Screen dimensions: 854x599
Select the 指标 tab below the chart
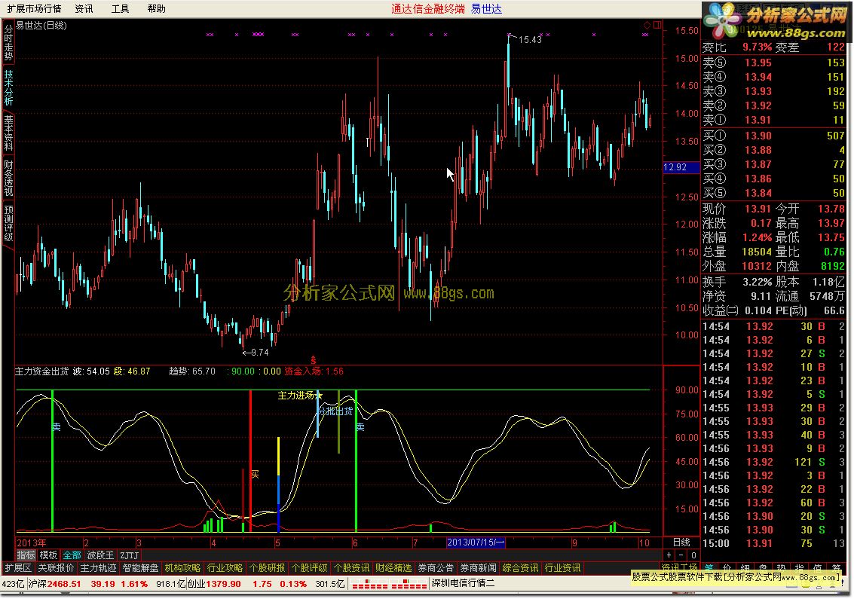[26, 555]
